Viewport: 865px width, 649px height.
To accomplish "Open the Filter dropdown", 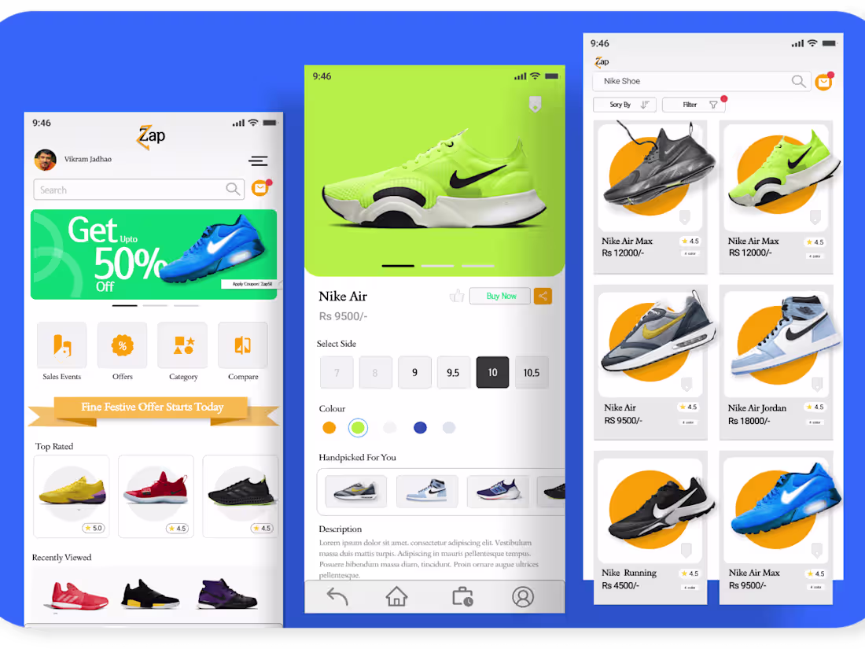I will tap(694, 105).
